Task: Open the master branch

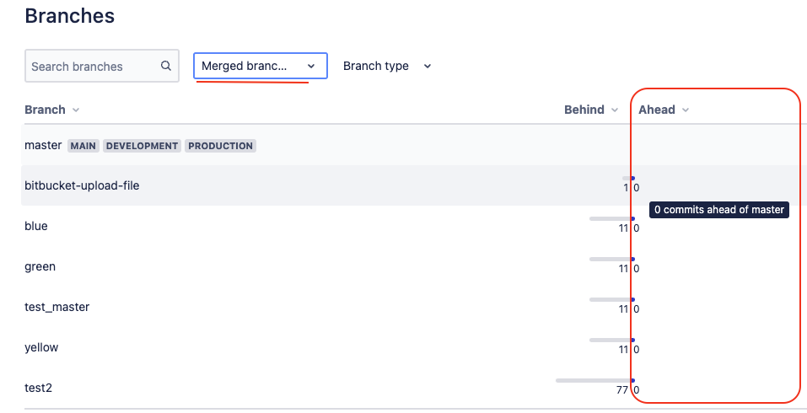Action: [x=43, y=145]
